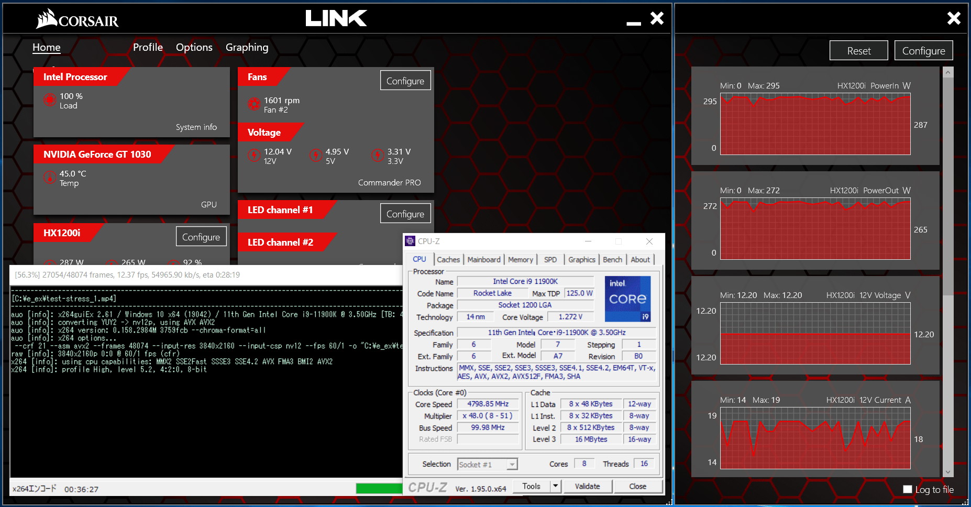The width and height of the screenshot is (971, 507).
Task: Switch to the Graphics tab
Action: (x=582, y=259)
